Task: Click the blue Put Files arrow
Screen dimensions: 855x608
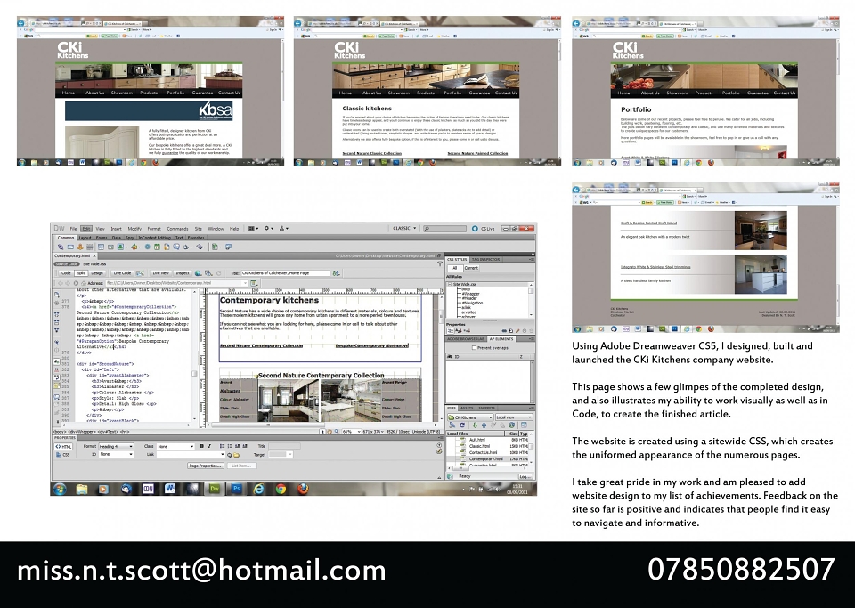Action: point(484,425)
